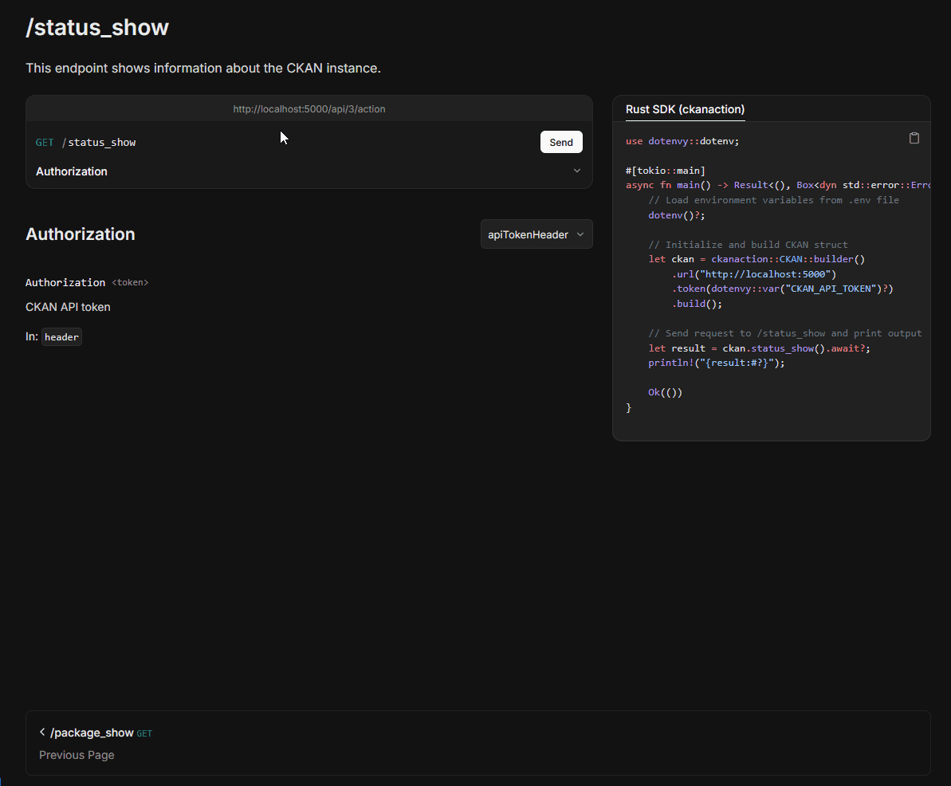951x786 pixels.
Task: Select the Rust SDK (ckanaction) tab
Action: (x=686, y=109)
